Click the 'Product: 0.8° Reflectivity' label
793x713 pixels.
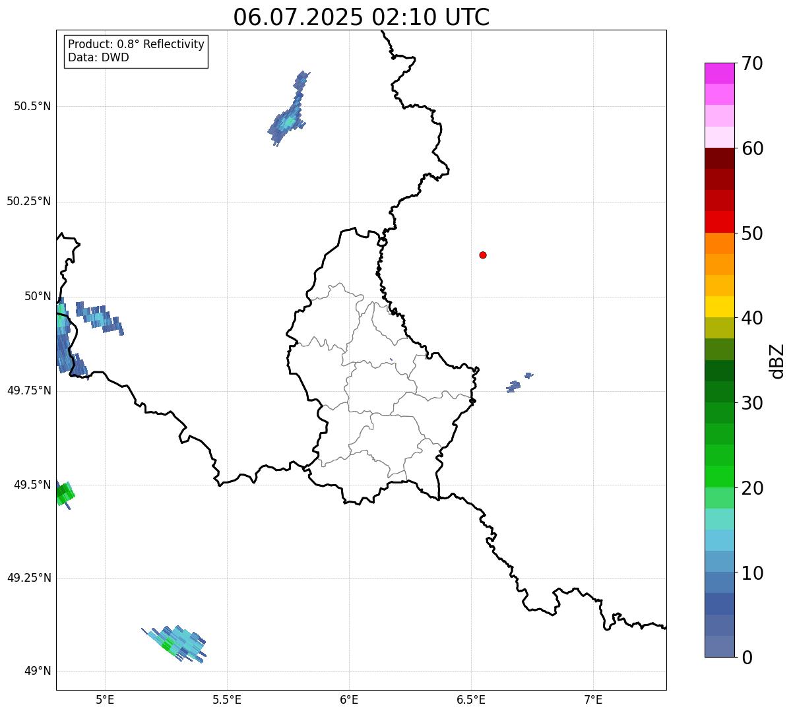pyautogui.click(x=137, y=44)
